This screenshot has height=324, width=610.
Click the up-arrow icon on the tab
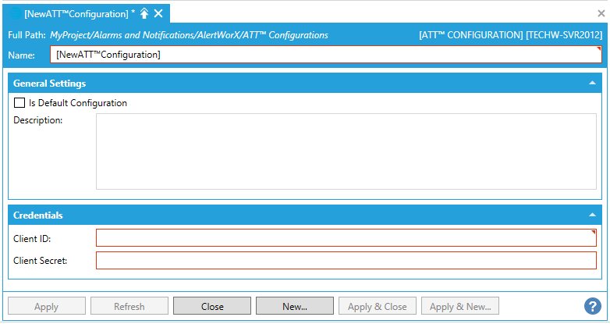click(144, 13)
